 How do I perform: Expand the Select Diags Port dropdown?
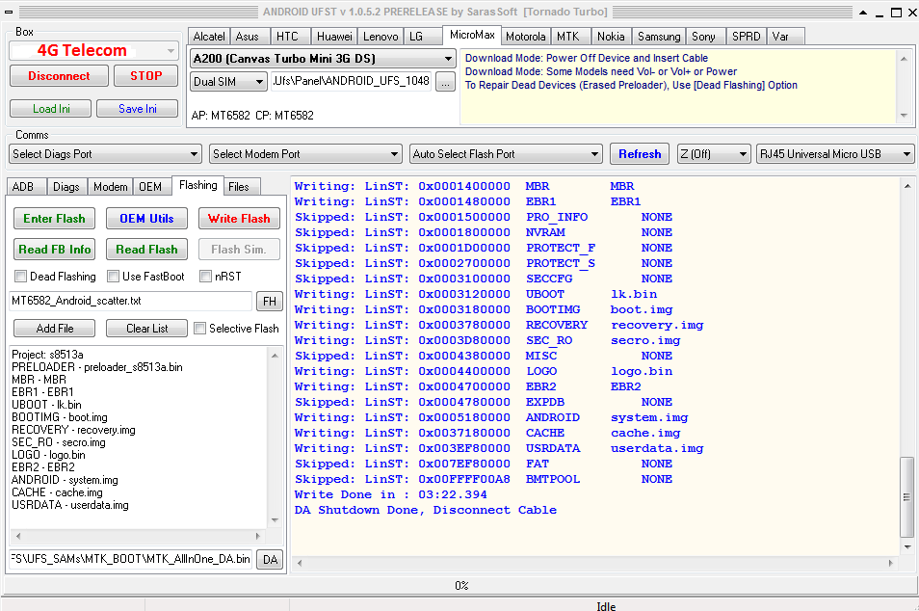(x=104, y=154)
